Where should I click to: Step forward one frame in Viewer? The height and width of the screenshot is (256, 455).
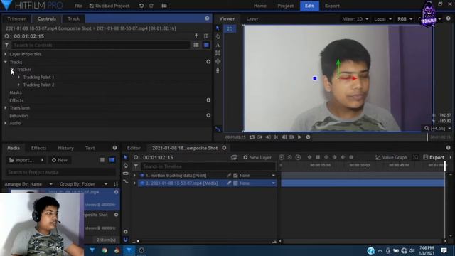292,137
